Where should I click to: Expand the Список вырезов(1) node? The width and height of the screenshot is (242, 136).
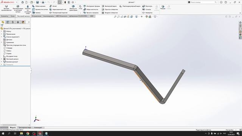pyautogui.click(x=2, y=37)
